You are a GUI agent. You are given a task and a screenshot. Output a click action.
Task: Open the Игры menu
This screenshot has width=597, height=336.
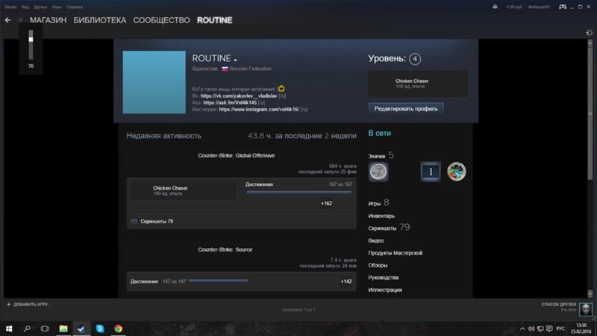[x=57, y=7]
